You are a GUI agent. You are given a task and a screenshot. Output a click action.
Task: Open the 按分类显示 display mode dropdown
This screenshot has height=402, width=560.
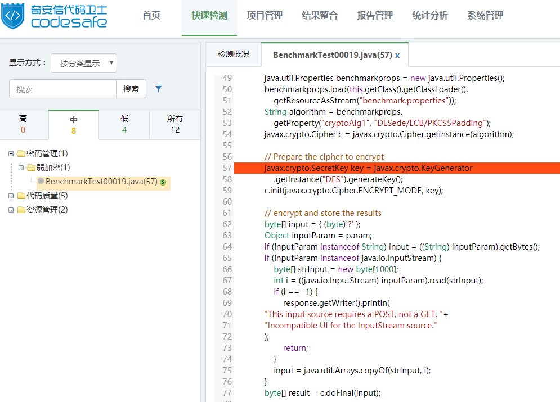pyautogui.click(x=83, y=64)
